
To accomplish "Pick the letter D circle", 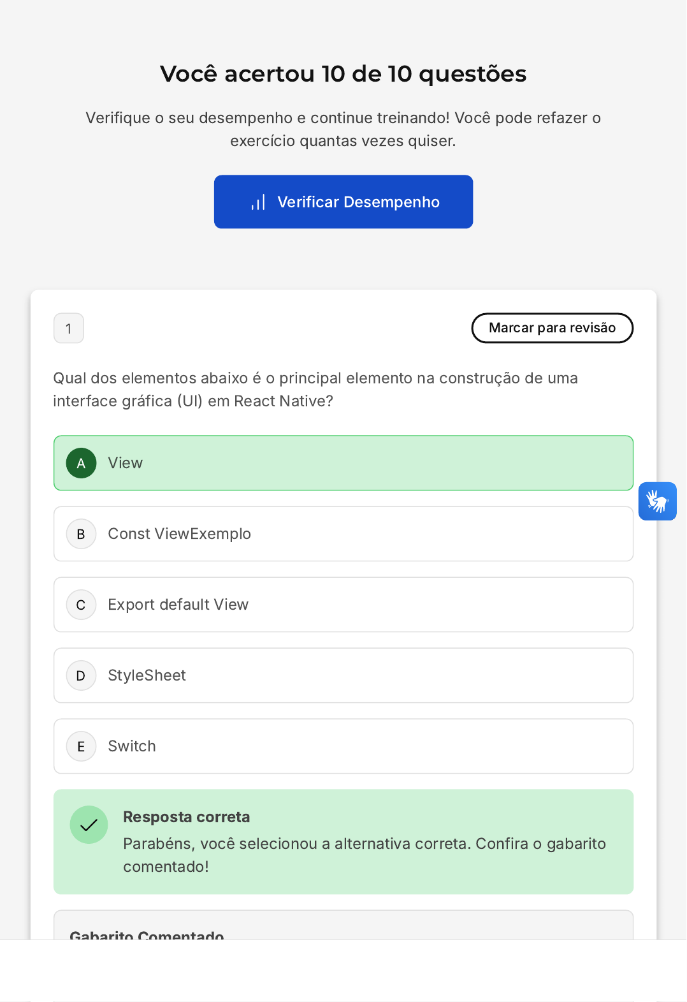I will tap(82, 675).
